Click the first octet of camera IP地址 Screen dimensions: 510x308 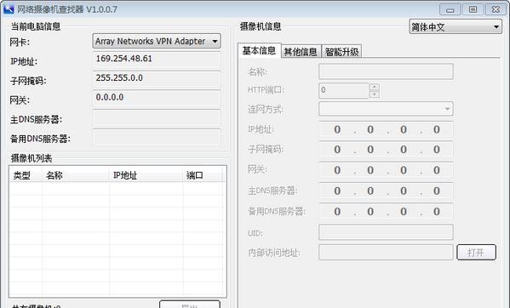pos(337,129)
